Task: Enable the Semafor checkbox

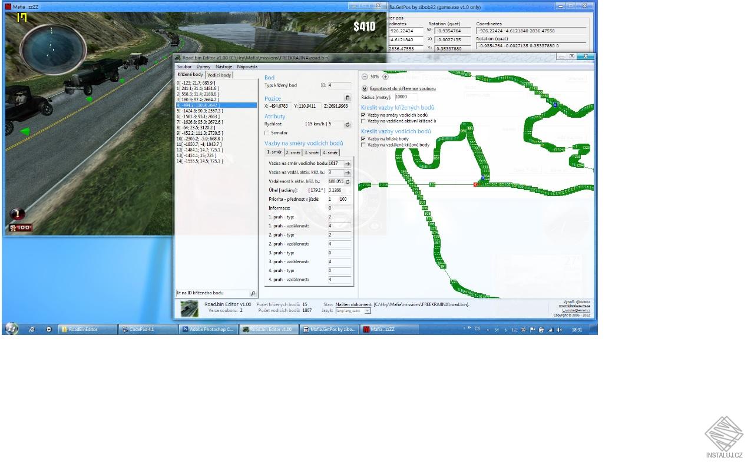Action: tap(266, 132)
